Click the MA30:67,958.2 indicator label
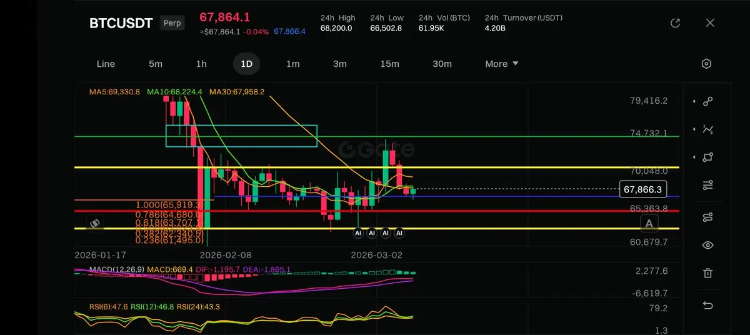Screen dimensions: 750x335 coord(237,92)
